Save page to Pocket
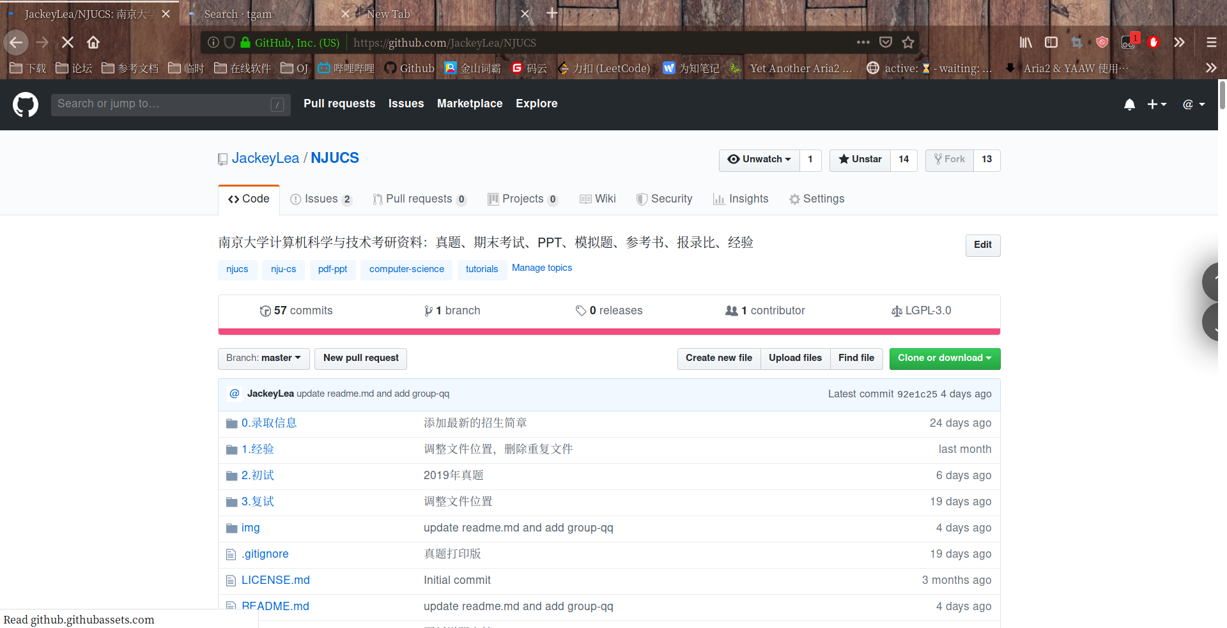The height and width of the screenshot is (628, 1227). point(885,42)
